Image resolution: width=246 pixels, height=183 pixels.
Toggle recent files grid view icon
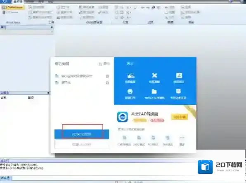tap(100, 64)
